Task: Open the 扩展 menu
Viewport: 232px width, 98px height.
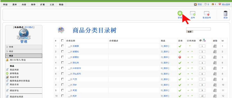Action: (x=43, y=4)
